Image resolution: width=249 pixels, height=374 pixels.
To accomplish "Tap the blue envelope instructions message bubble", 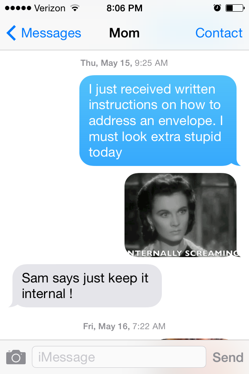I will pyautogui.click(x=159, y=120).
